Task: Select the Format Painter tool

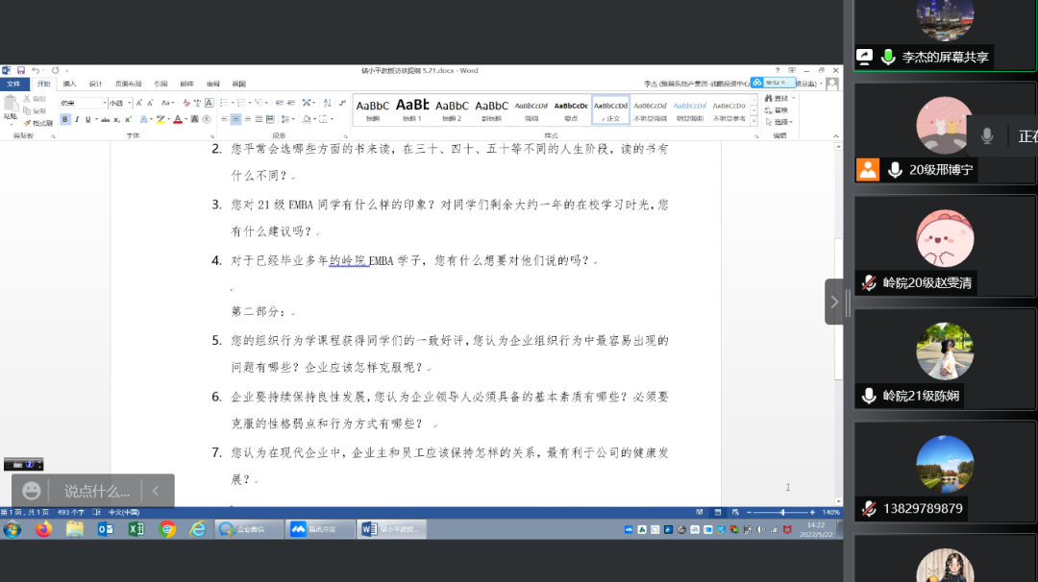Action: tap(38, 123)
